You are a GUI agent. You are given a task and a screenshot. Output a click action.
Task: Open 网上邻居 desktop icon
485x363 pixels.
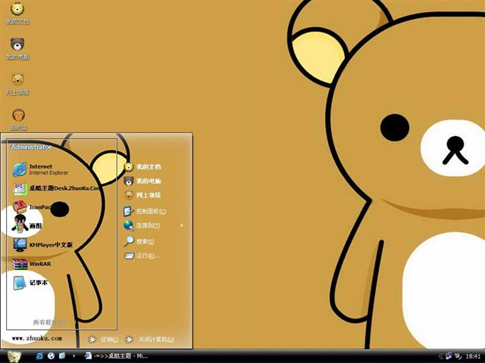click(x=17, y=83)
